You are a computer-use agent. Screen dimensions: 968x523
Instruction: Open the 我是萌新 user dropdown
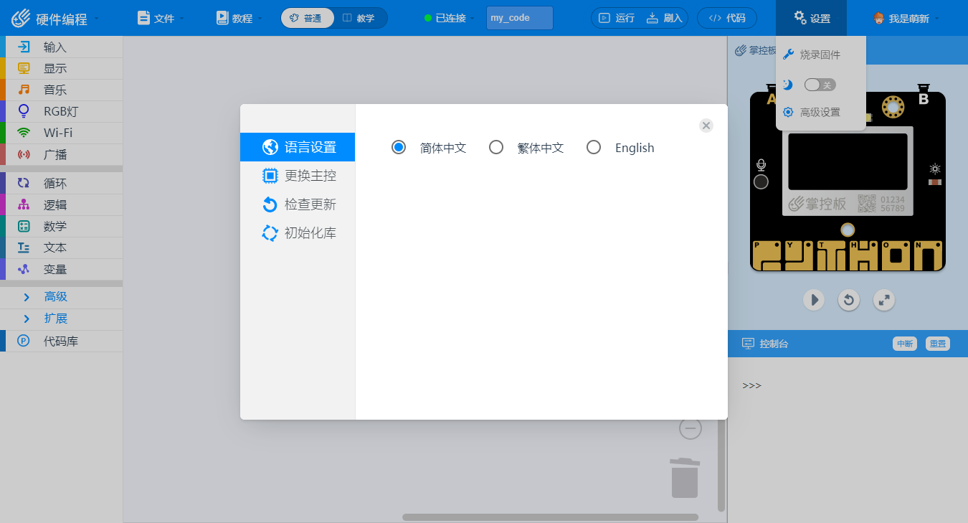906,18
